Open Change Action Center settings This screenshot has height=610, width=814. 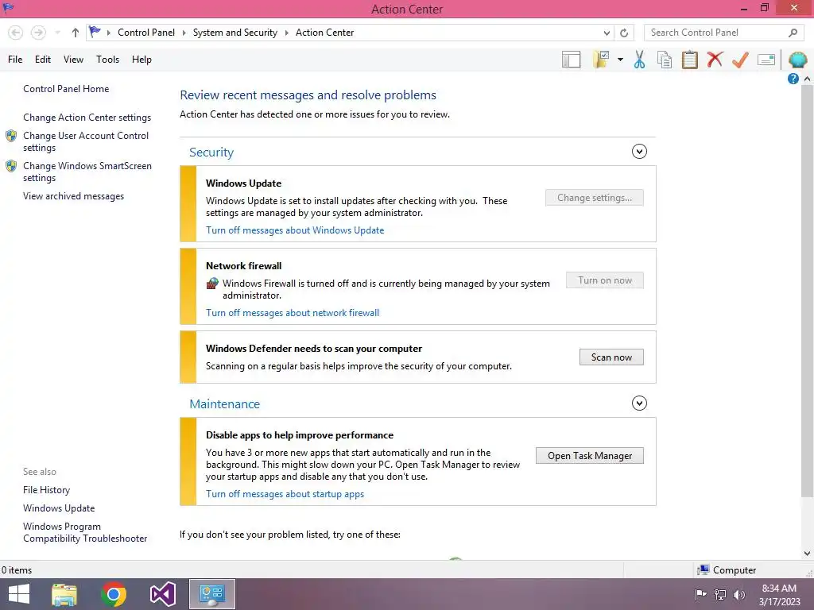tap(87, 118)
